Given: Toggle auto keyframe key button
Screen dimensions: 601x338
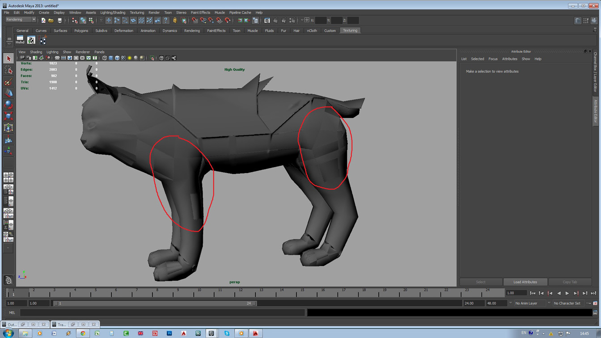Looking at the screenshot, I should [x=588, y=303].
